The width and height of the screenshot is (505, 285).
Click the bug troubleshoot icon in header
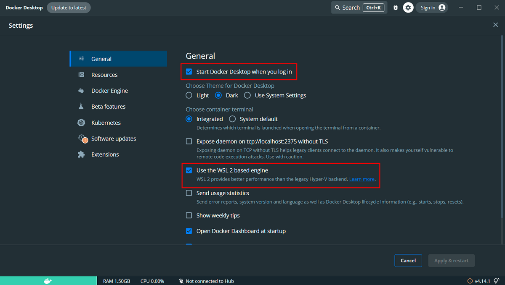point(396,8)
